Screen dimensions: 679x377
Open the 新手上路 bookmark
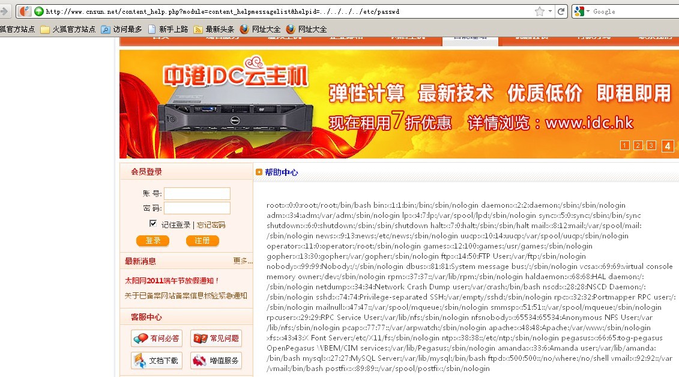point(168,29)
